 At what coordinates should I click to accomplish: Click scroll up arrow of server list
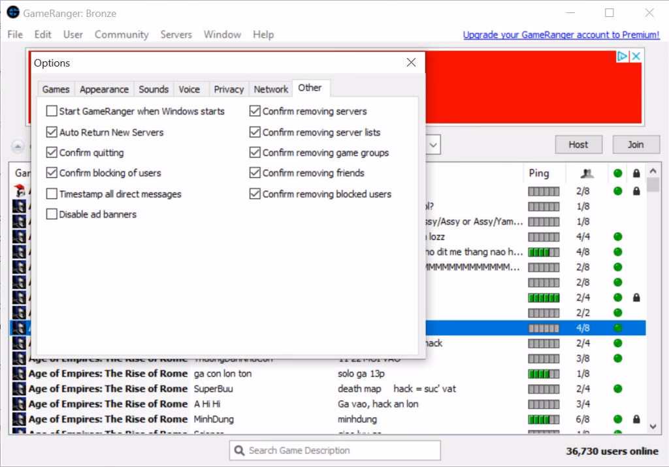tap(653, 171)
